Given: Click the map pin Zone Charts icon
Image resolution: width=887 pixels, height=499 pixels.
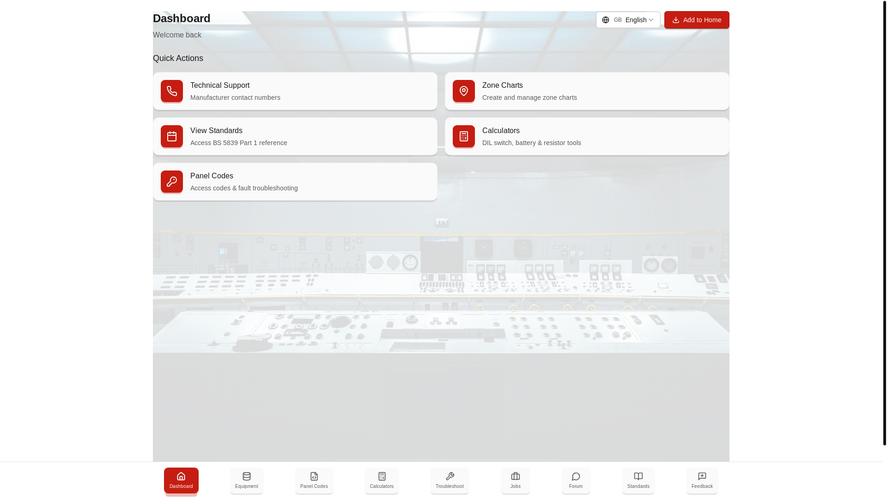Looking at the screenshot, I should (463, 91).
